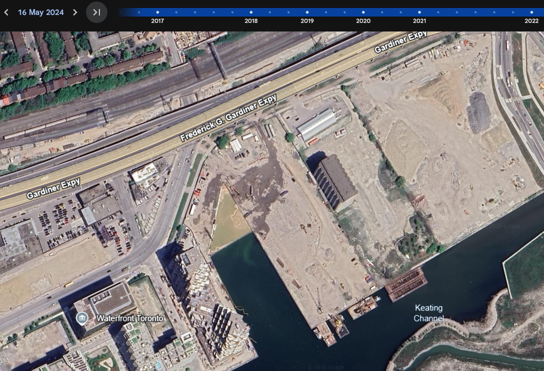Open the Waterfront Toronto place pin icon
This screenshot has height=371, width=544.
coord(82,319)
